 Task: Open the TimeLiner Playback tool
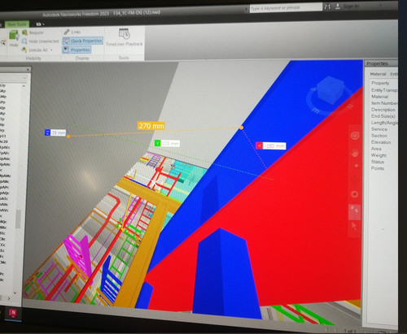[125, 37]
